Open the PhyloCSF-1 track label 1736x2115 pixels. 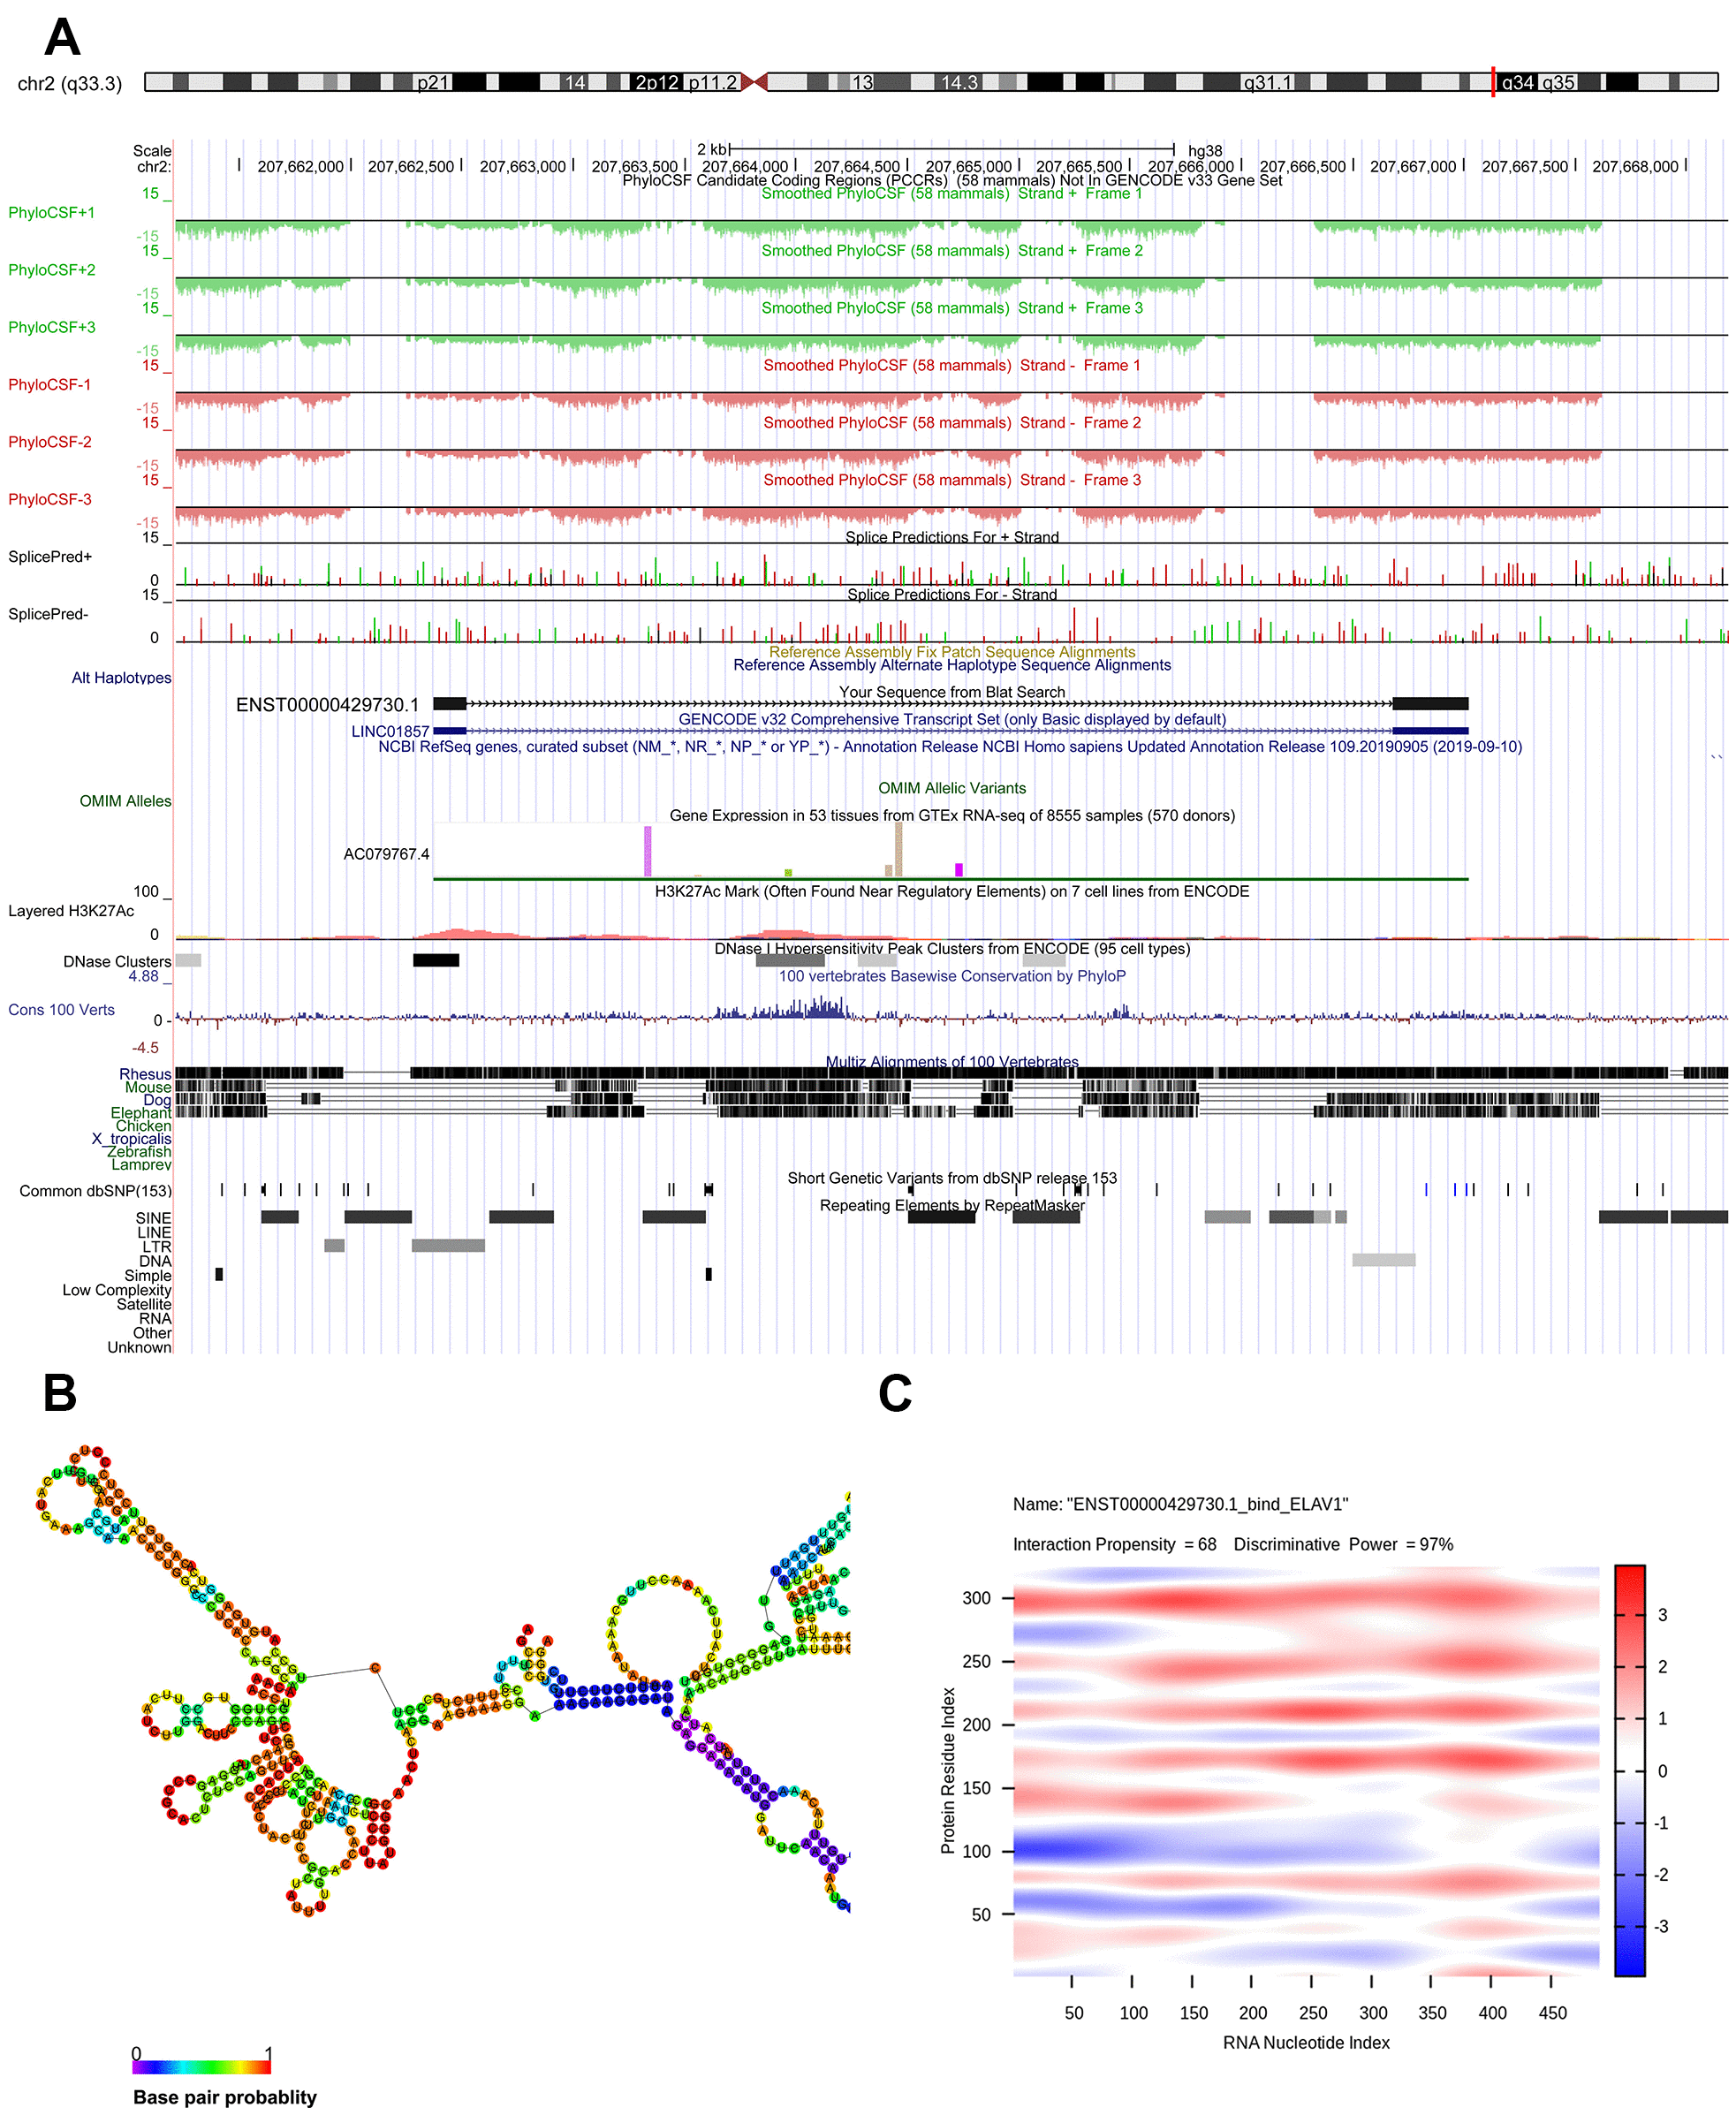[50, 384]
